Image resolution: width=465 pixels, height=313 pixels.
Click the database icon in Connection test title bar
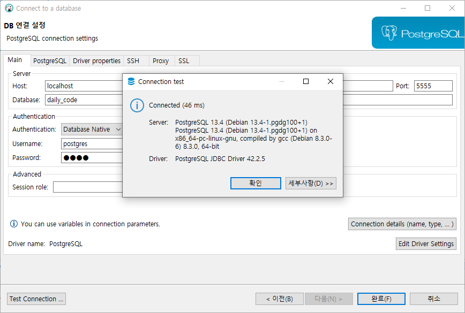tap(131, 81)
